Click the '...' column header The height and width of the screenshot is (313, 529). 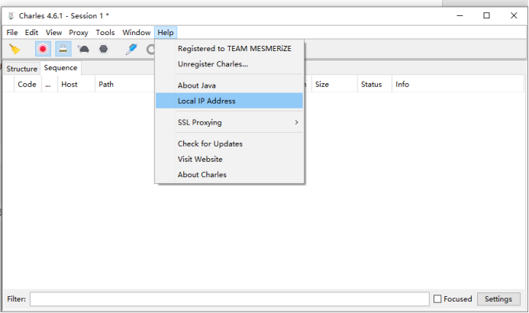[x=49, y=84]
